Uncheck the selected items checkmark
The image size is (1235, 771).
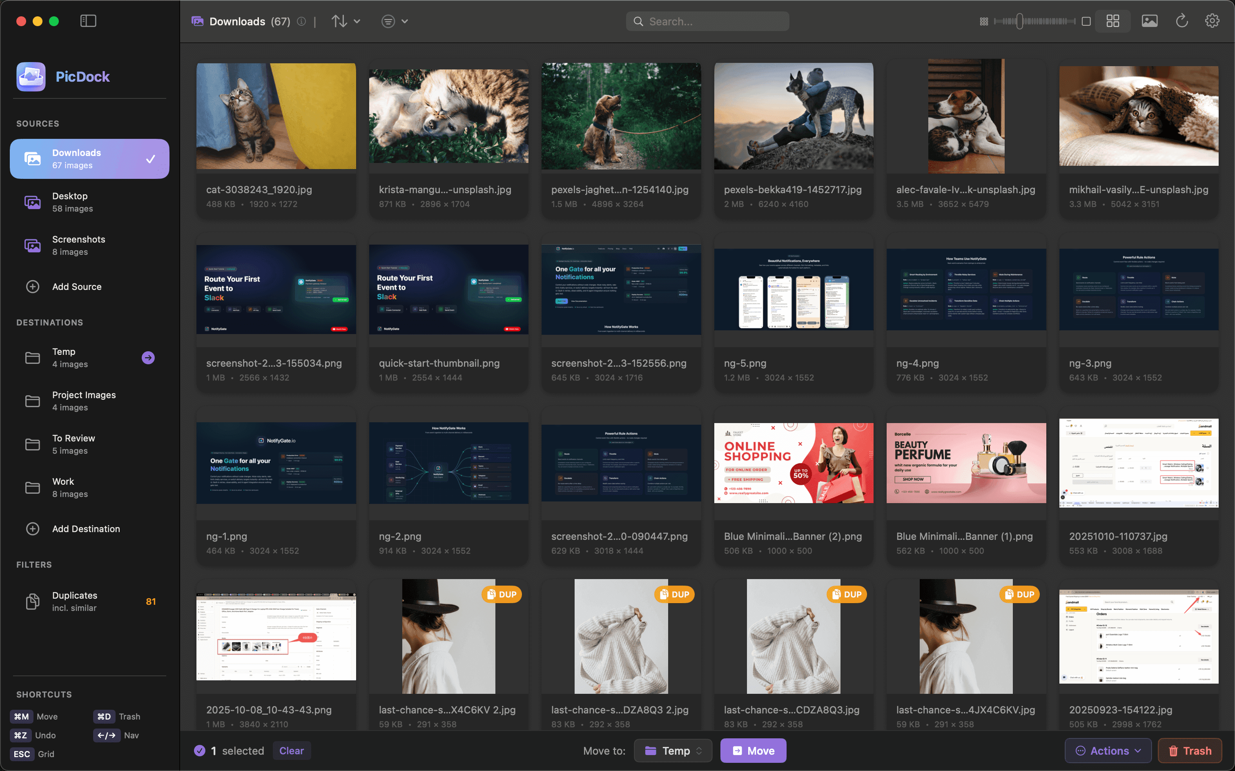(x=200, y=751)
